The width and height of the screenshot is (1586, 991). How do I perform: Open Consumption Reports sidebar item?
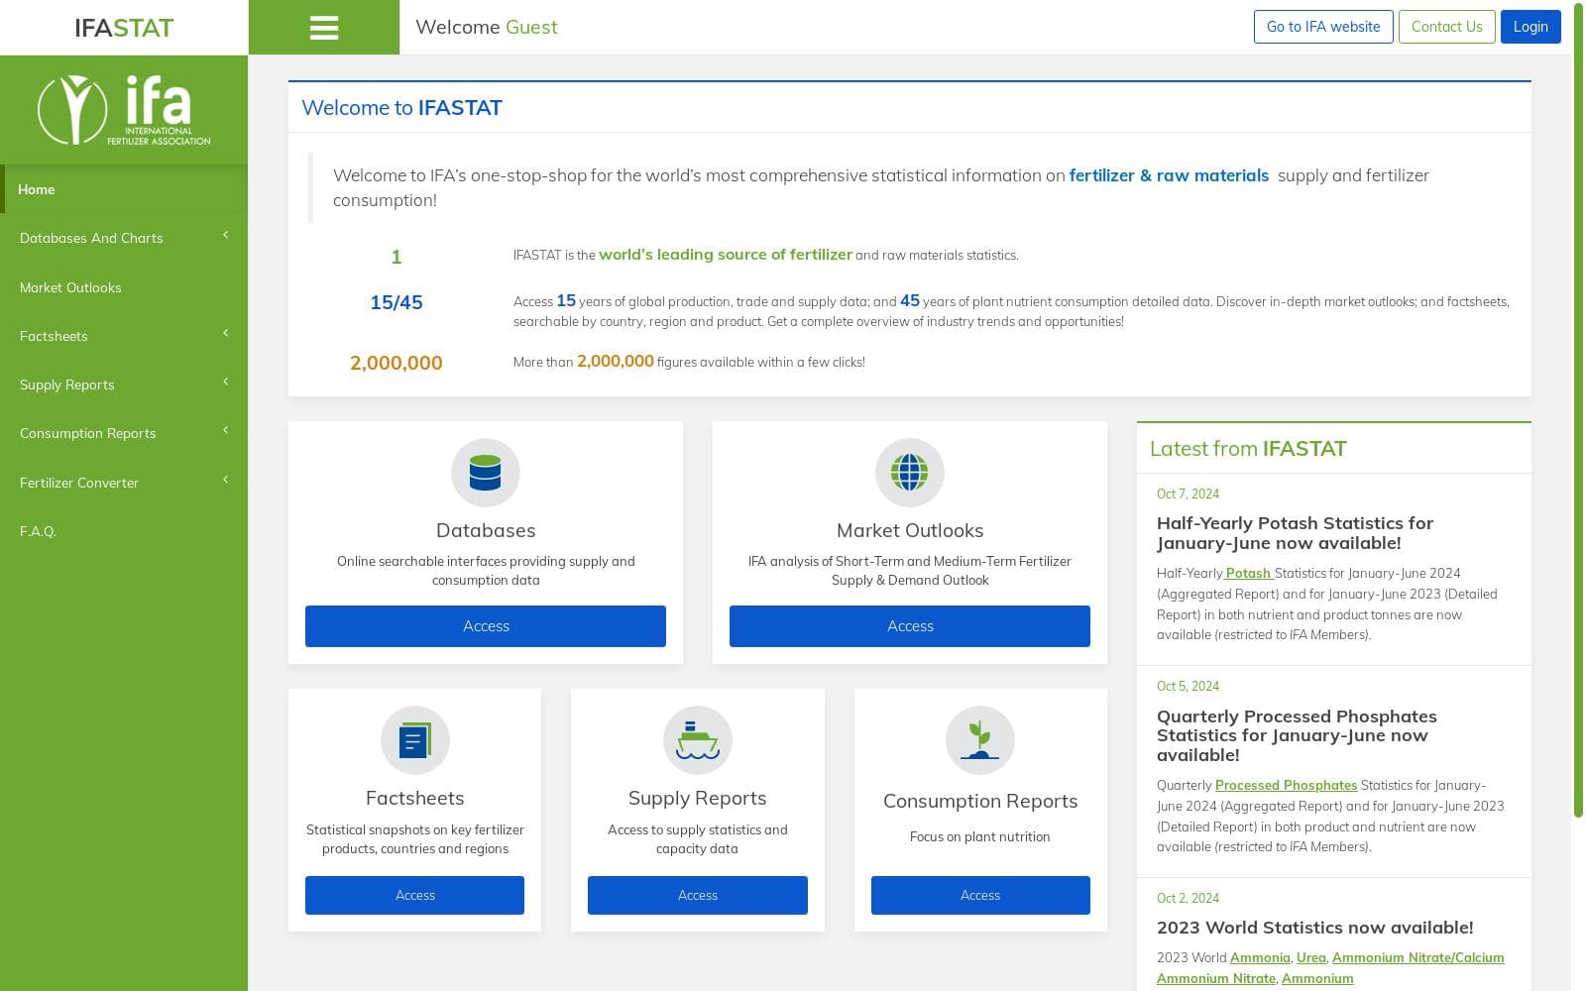pos(124,433)
